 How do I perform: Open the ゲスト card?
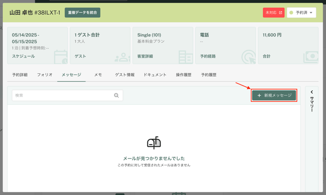pos(100,46)
